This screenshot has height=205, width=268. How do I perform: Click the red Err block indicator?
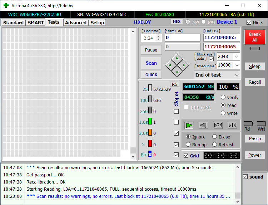150,155
